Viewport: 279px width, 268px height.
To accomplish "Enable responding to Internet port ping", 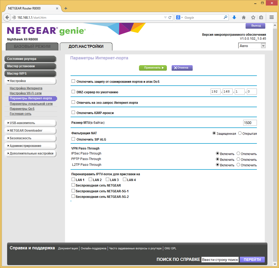I will [73, 102].
